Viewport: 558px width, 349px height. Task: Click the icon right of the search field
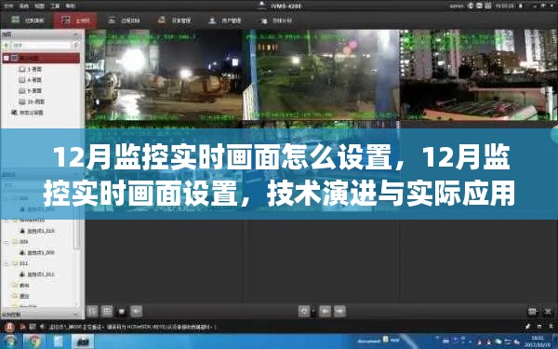coord(76,46)
